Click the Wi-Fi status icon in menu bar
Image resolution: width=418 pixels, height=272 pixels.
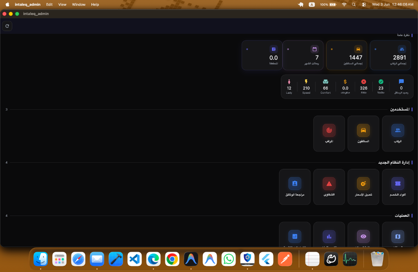(344, 4)
